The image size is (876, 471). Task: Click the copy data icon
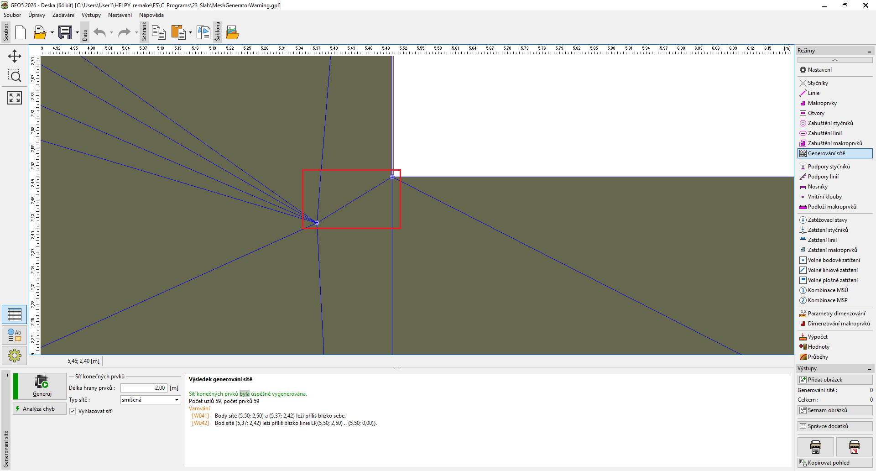158,32
